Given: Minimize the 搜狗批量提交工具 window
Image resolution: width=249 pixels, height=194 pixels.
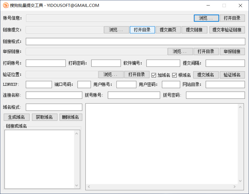Looking at the screenshot, I should (x=208, y=6).
